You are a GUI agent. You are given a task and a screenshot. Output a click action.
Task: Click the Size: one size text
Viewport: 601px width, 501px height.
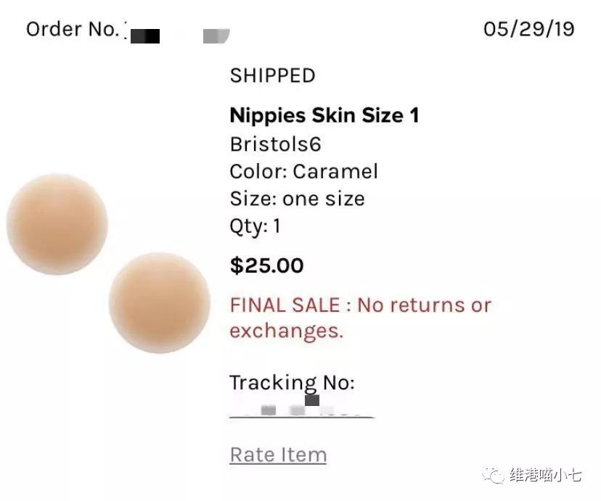pyautogui.click(x=297, y=199)
